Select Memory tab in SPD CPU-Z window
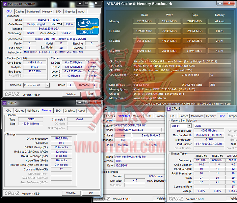 211,116
